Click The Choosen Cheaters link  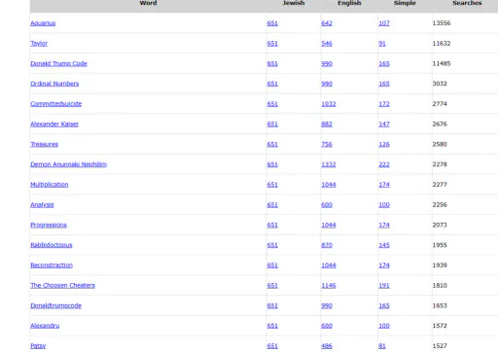click(62, 286)
